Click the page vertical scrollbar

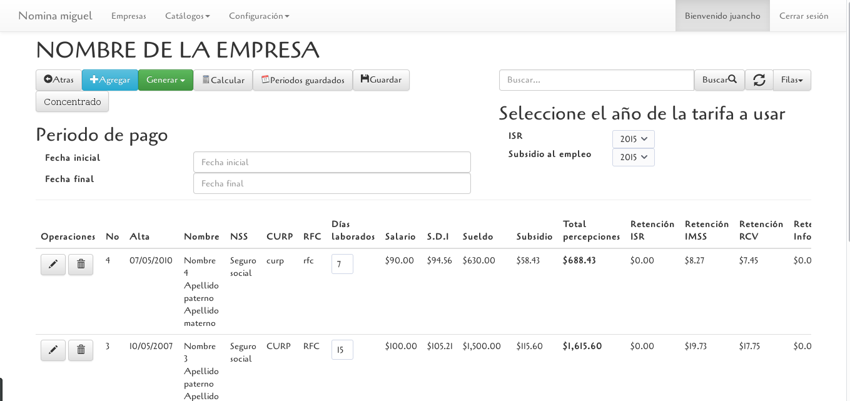coord(848,121)
